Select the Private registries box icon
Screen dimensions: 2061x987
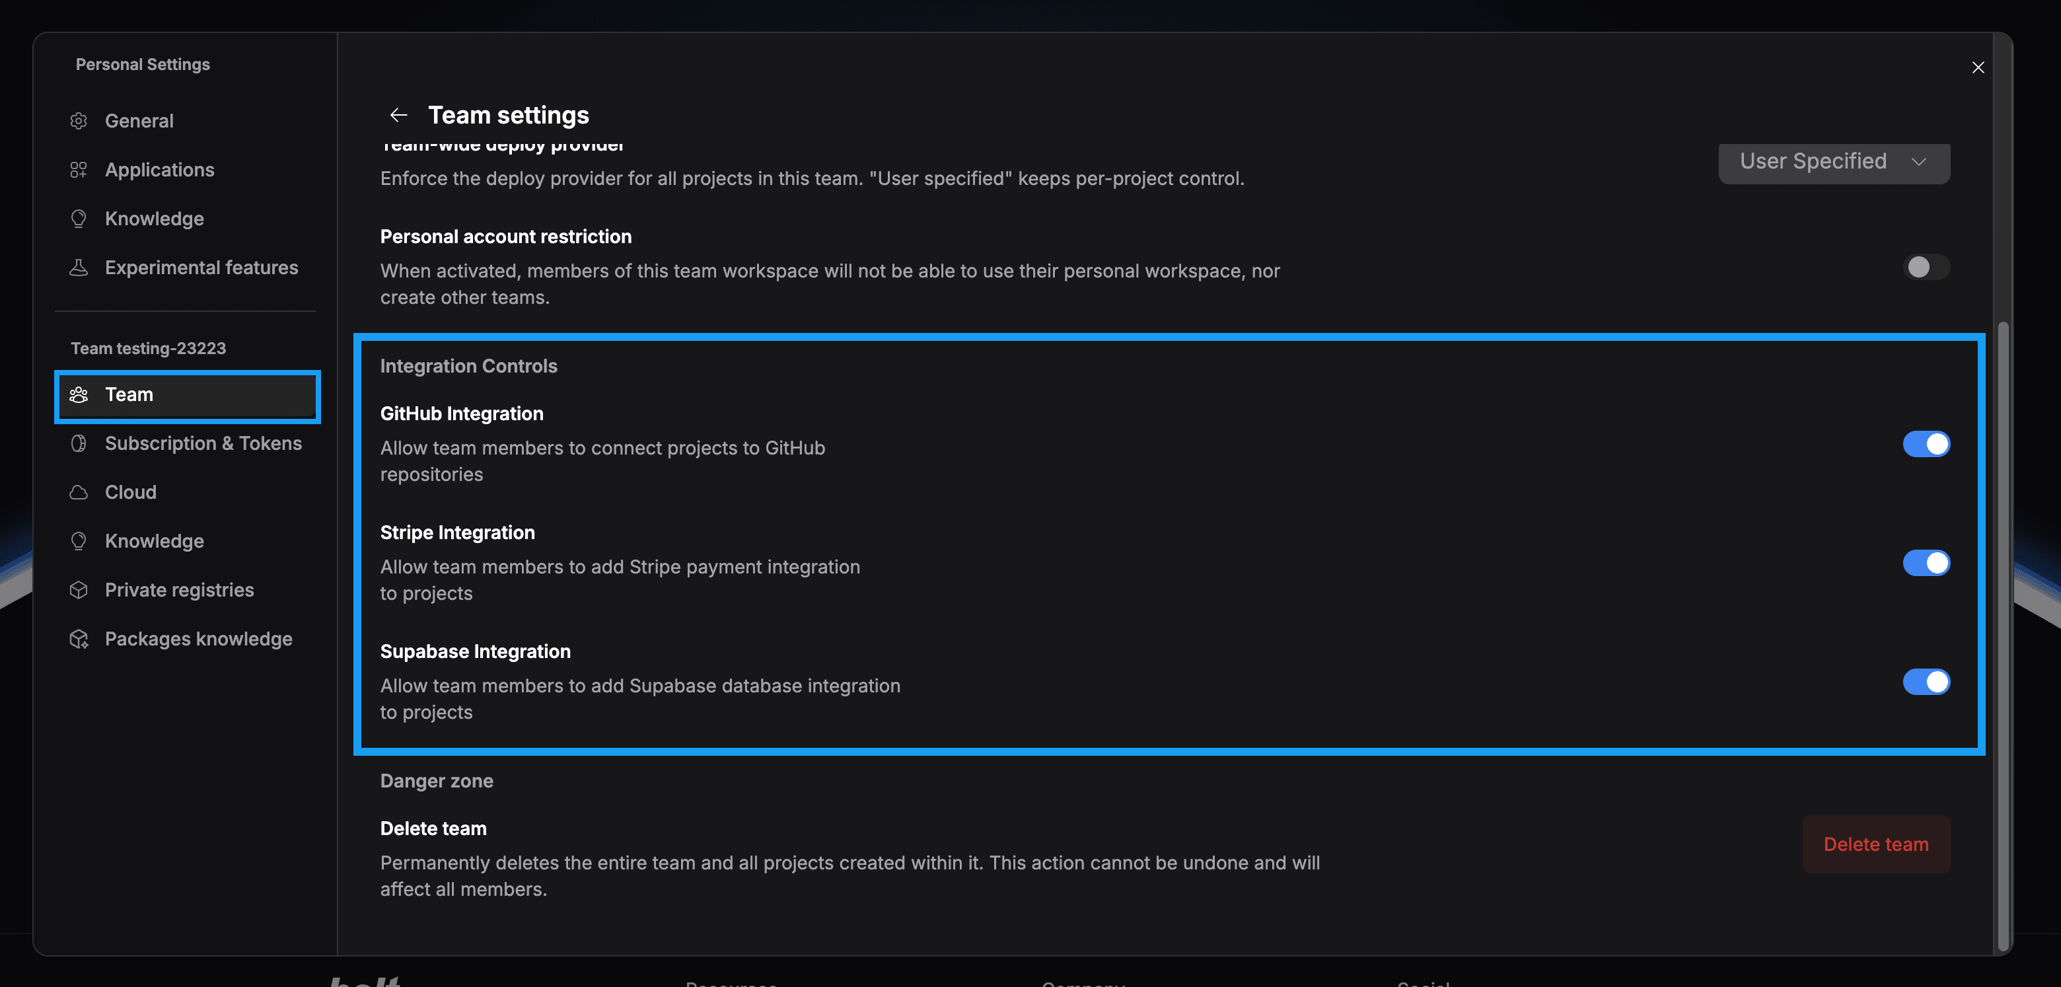[x=79, y=589]
